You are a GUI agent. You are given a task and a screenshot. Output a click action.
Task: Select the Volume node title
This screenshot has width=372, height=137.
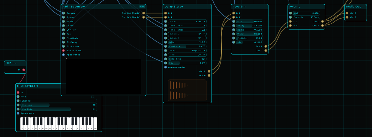pyautogui.click(x=295, y=6)
